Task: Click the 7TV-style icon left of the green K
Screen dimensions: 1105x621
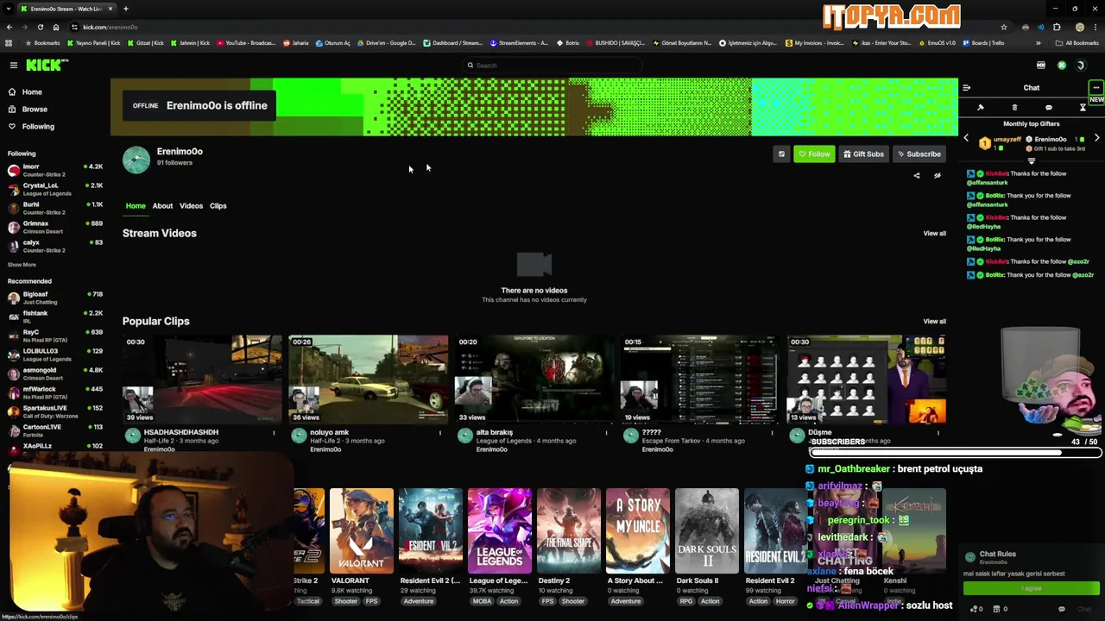Action: tap(1041, 66)
